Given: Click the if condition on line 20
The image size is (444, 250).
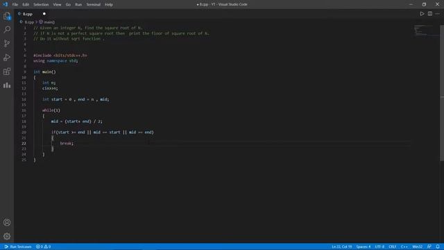Looking at the screenshot, I should [103, 133].
